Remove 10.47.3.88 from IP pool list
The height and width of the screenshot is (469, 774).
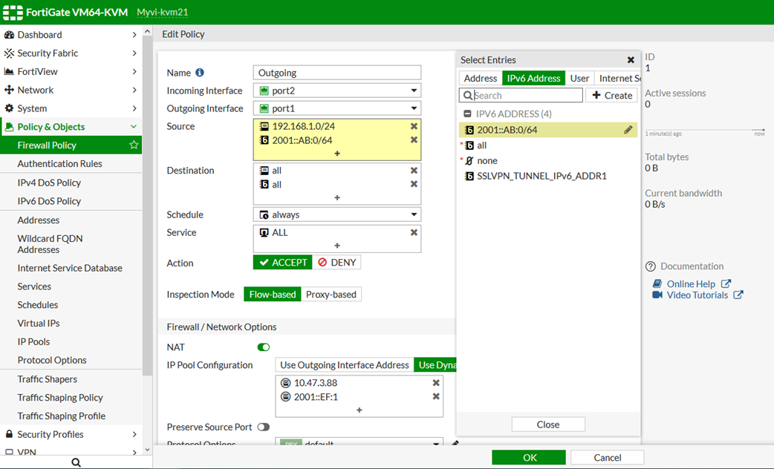[436, 383]
